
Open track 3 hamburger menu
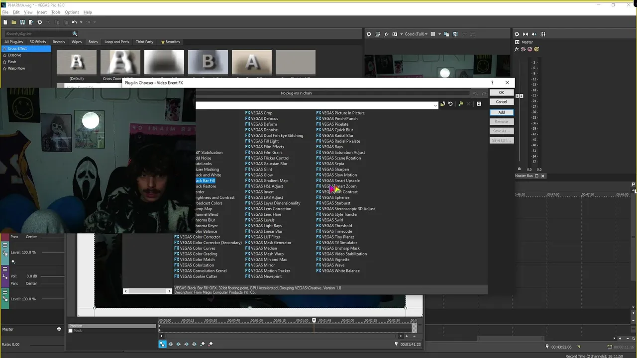[5, 246]
